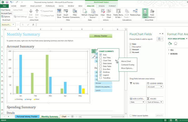Click the Clear actions icon

[x=103, y=13]
